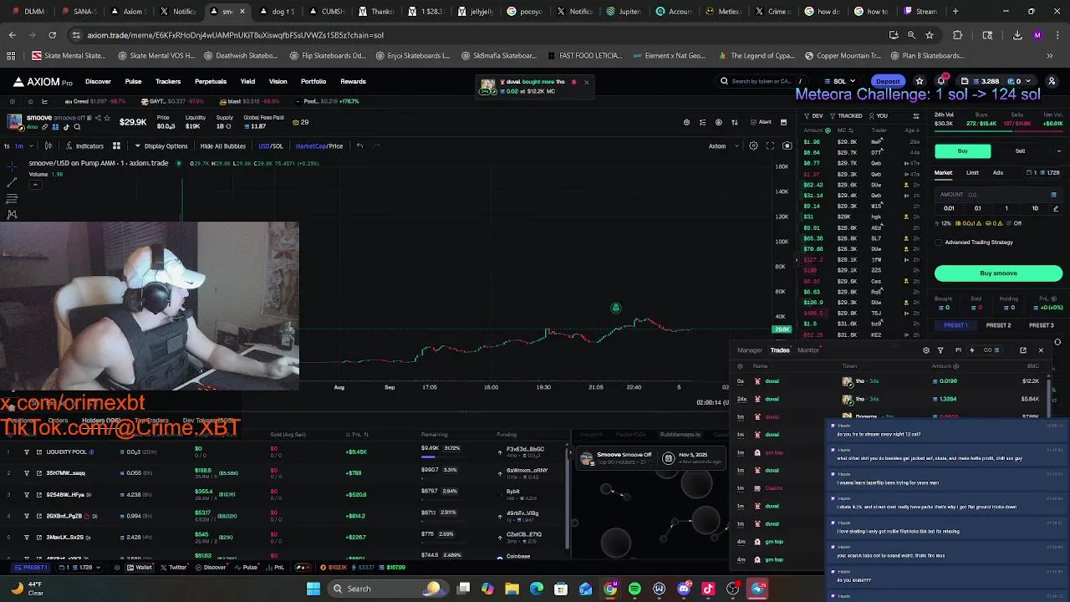Screen dimensions: 1070x602
Task: Open wallet selector in buy panel
Action: coord(1042,173)
